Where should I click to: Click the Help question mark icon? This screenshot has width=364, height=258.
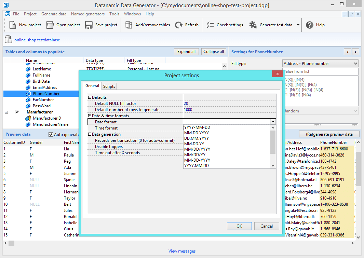(x=309, y=25)
